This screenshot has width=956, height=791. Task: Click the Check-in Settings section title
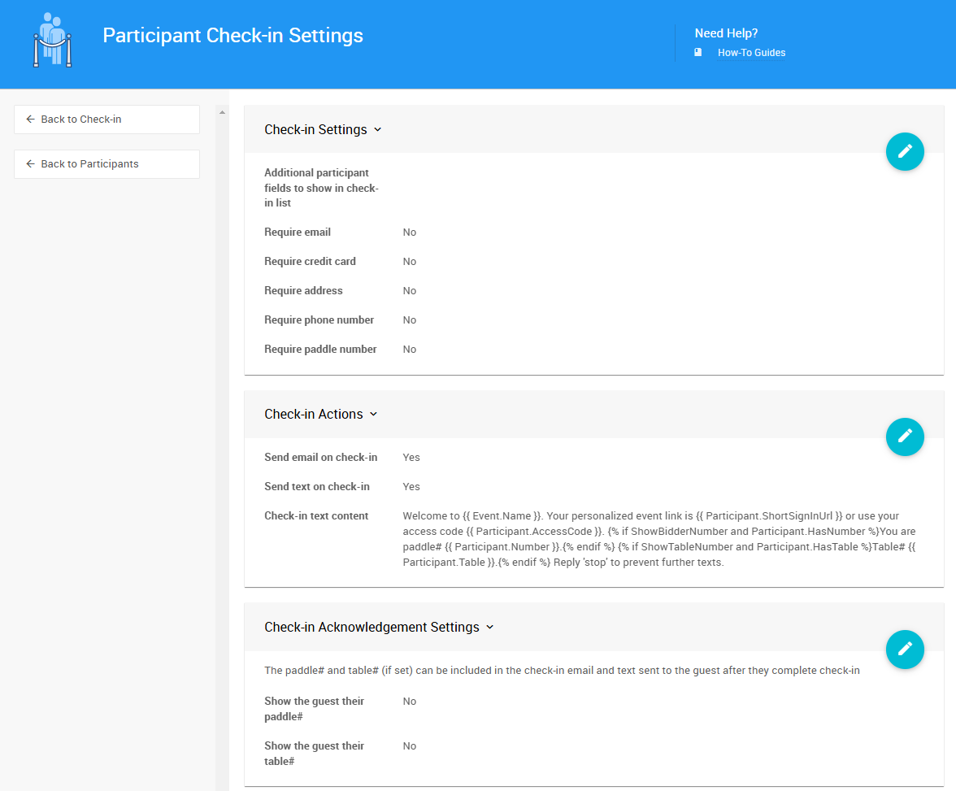click(x=315, y=130)
